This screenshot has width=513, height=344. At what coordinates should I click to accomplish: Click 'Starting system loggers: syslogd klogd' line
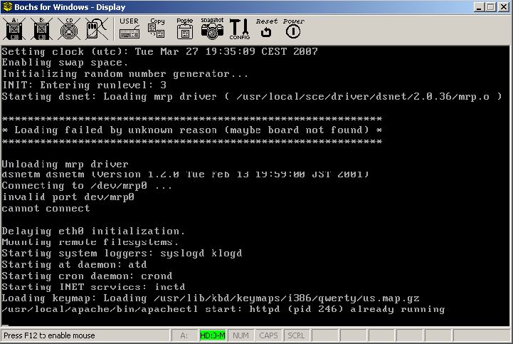(122, 254)
